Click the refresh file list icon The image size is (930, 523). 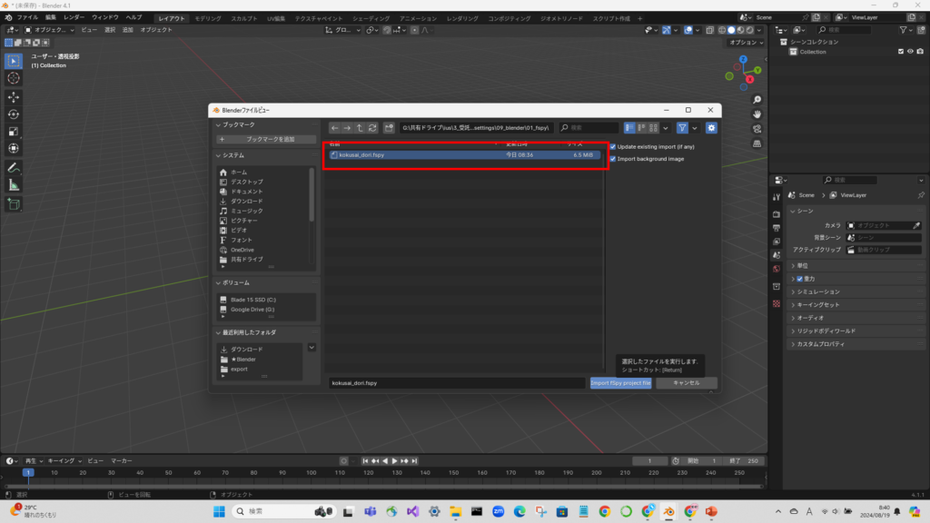click(x=372, y=128)
